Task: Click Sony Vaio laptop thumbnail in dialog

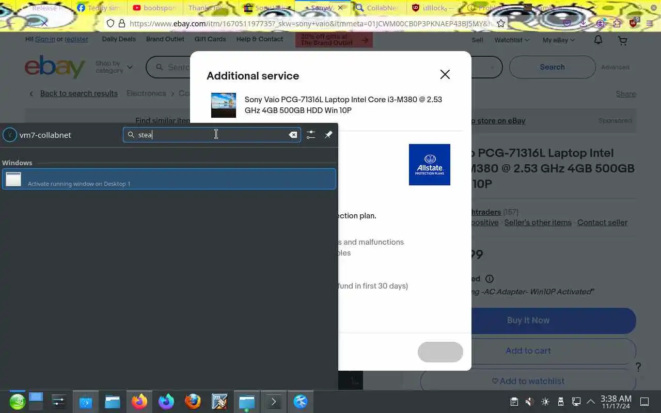Action: point(224,105)
